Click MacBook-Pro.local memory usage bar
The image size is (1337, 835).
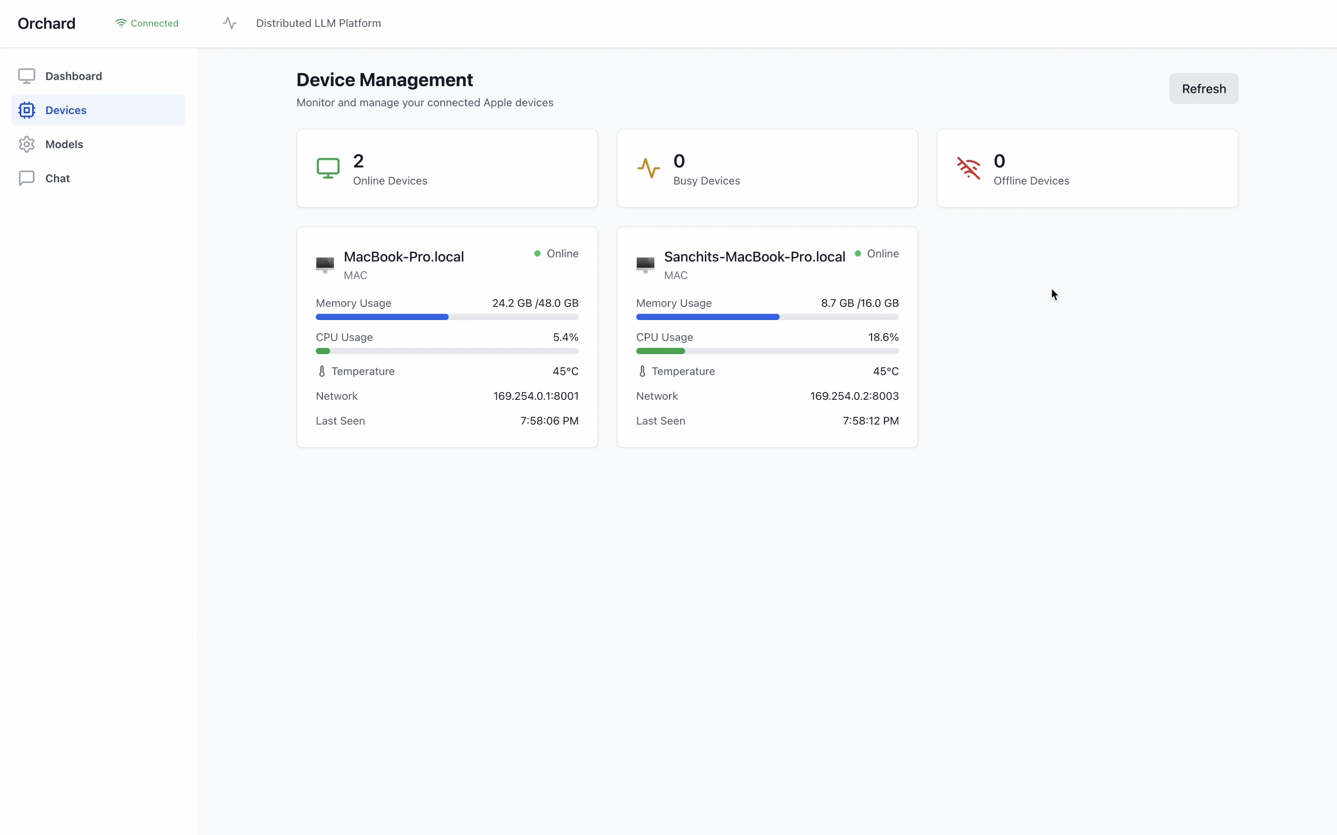click(x=447, y=317)
